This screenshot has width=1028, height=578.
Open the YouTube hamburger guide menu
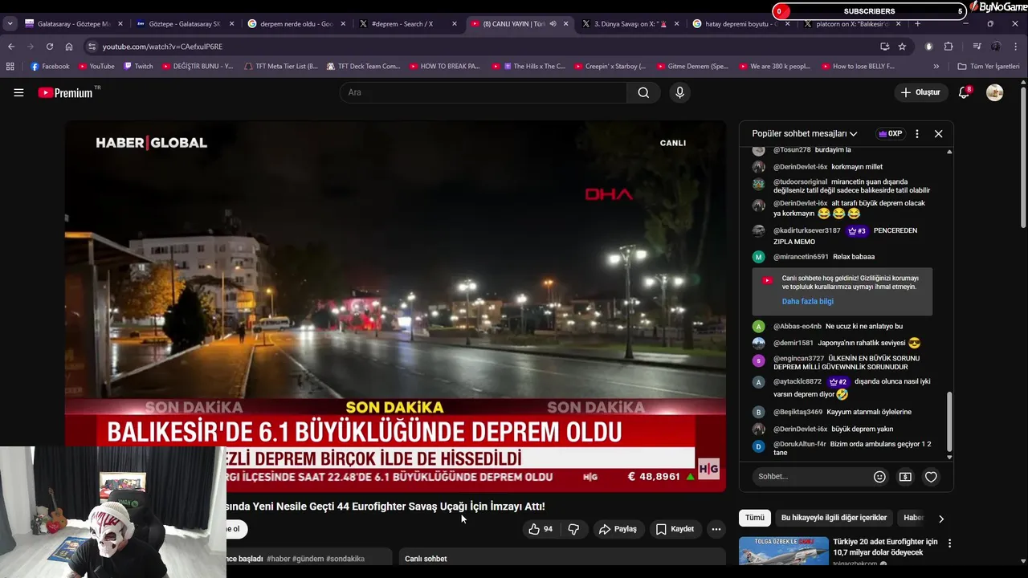point(18,92)
